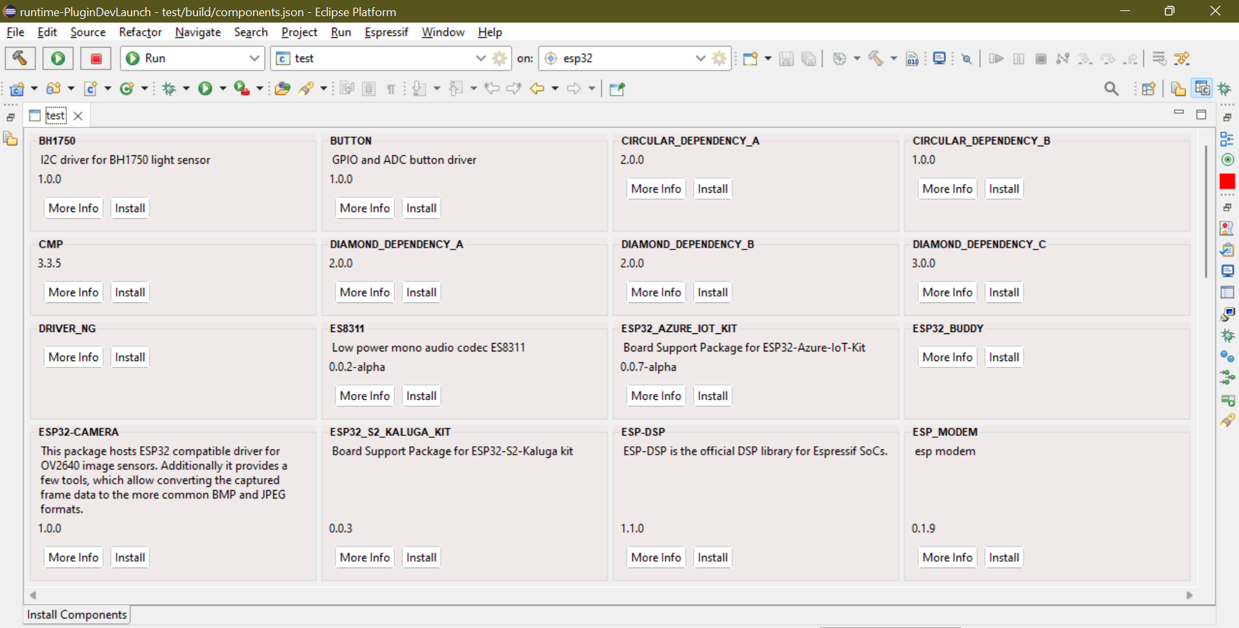Click the vertical scrollbar of components list
This screenshot has width=1239, height=628.
pos(1205,211)
